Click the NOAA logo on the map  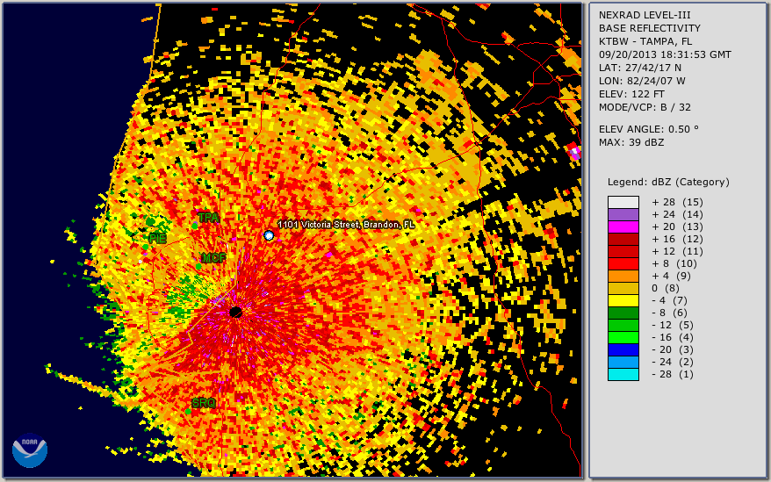click(x=30, y=450)
